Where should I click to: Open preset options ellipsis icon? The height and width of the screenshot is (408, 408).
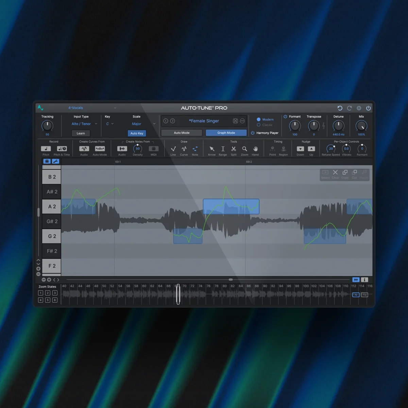point(242,121)
